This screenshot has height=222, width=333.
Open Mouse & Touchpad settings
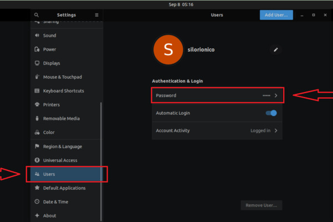tap(63, 77)
